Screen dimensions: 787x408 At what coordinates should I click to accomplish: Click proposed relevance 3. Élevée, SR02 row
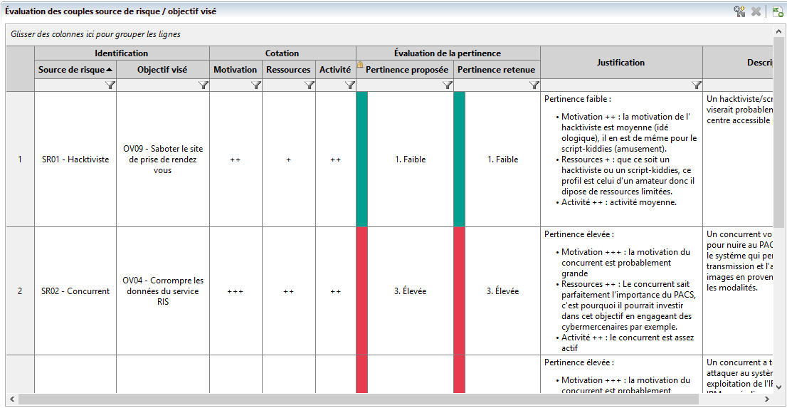point(411,291)
